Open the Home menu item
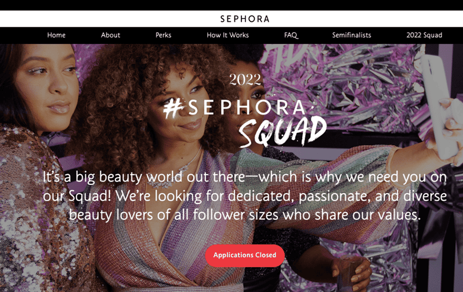 pos(56,35)
